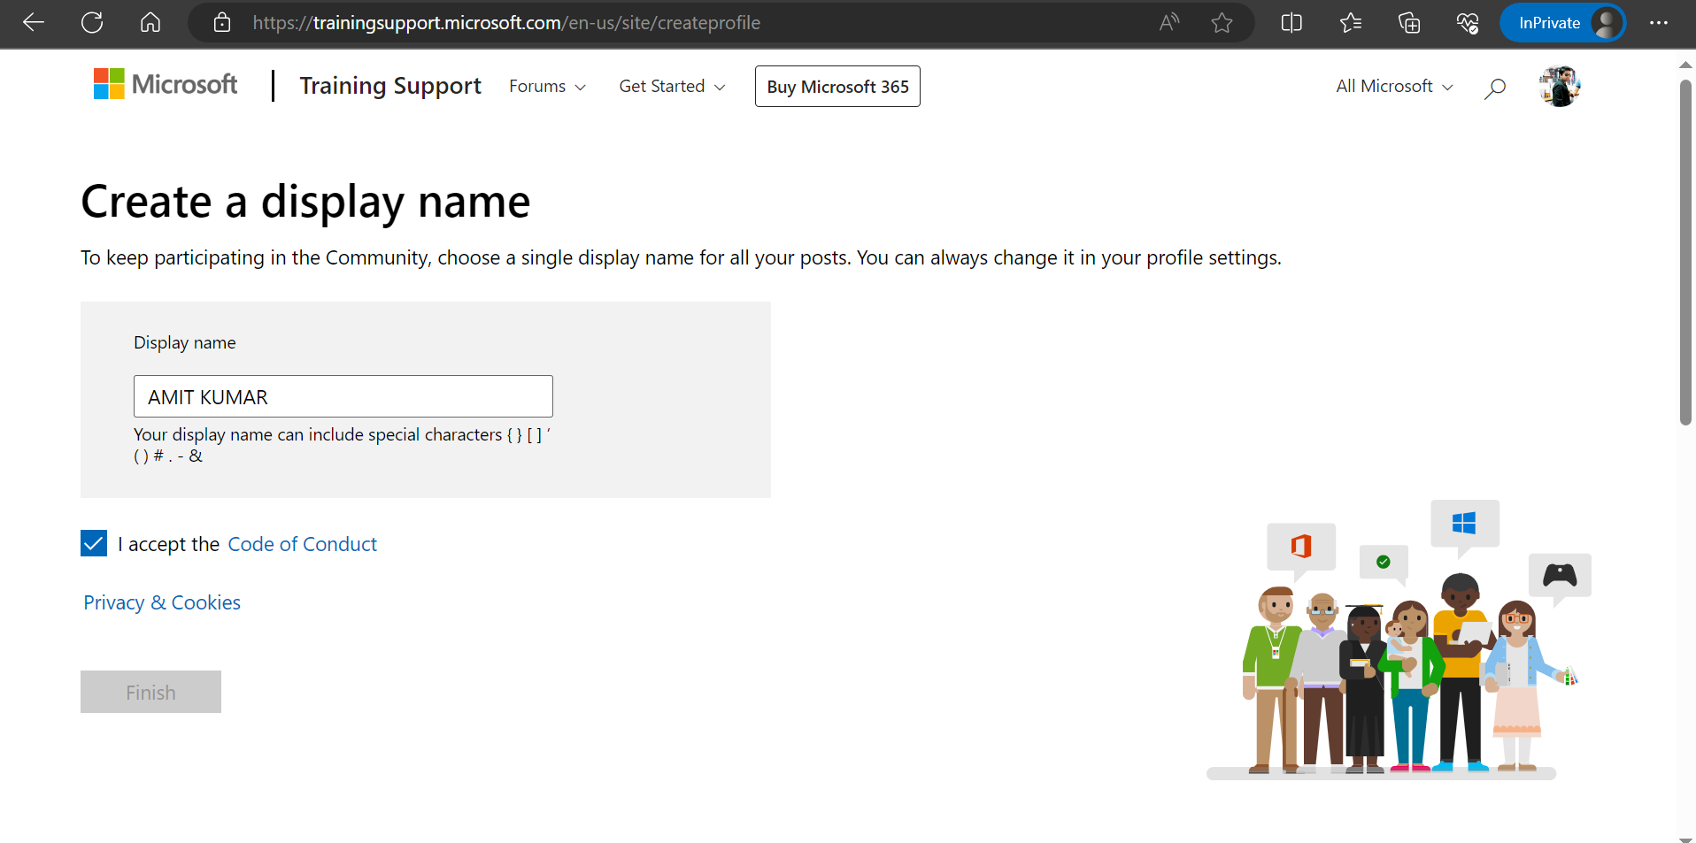Open the Collections icon
The height and width of the screenshot is (843, 1696).
coord(1409,23)
